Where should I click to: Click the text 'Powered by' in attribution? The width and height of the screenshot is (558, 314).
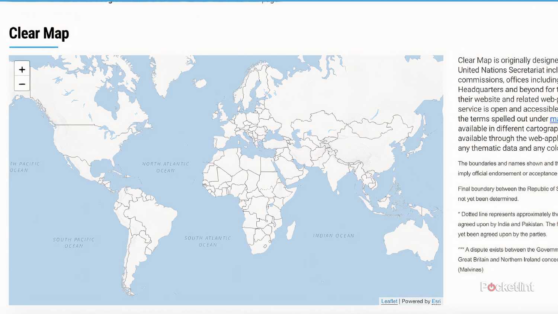416,301
